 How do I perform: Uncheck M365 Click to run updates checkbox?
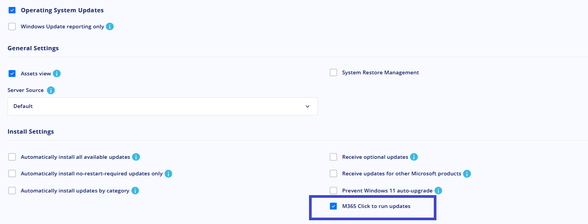point(334,206)
